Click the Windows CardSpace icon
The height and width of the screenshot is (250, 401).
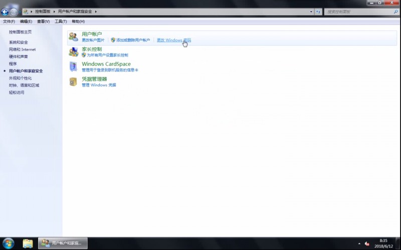73,66
